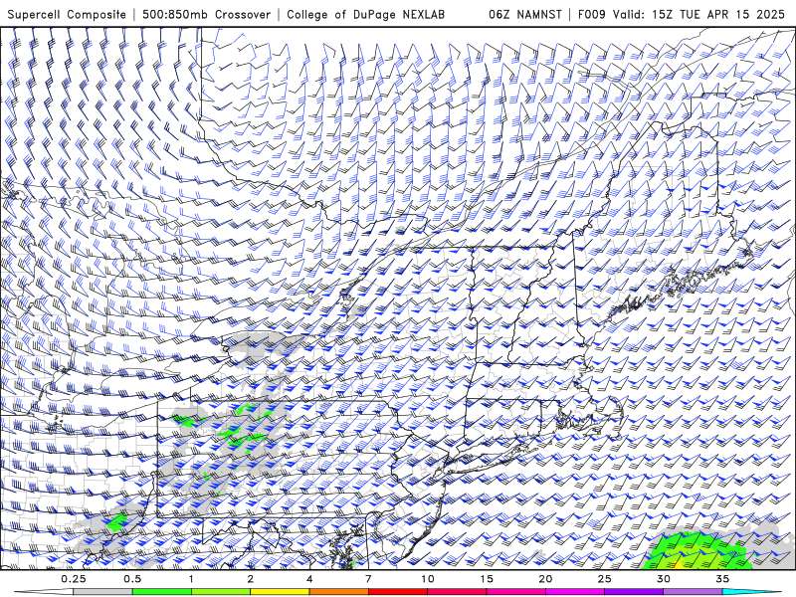
Task: Select the red legend swatch between 7 and 10
Action: (x=397, y=592)
